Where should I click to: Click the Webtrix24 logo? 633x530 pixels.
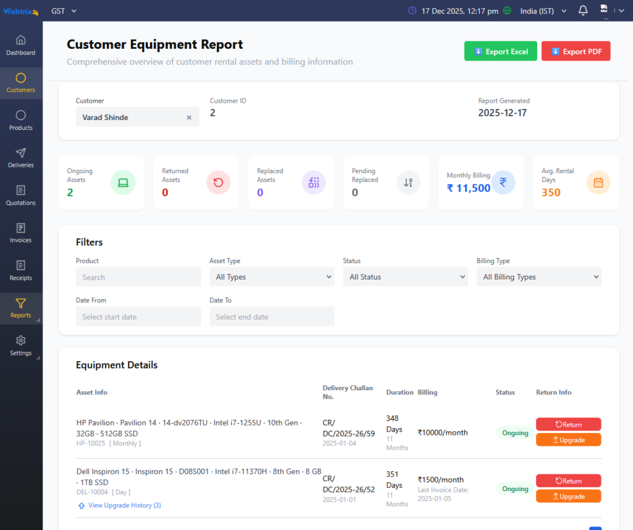21,12
